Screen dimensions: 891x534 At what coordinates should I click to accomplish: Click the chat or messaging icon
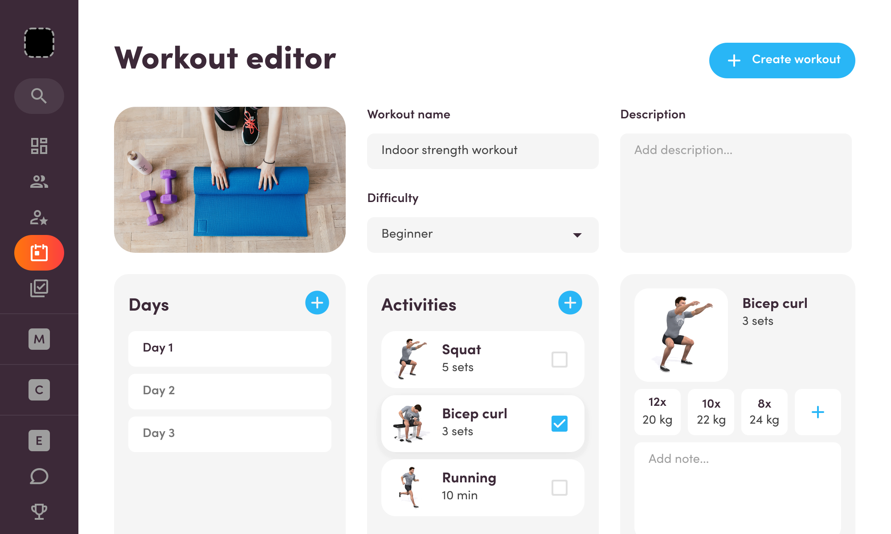coord(39,476)
